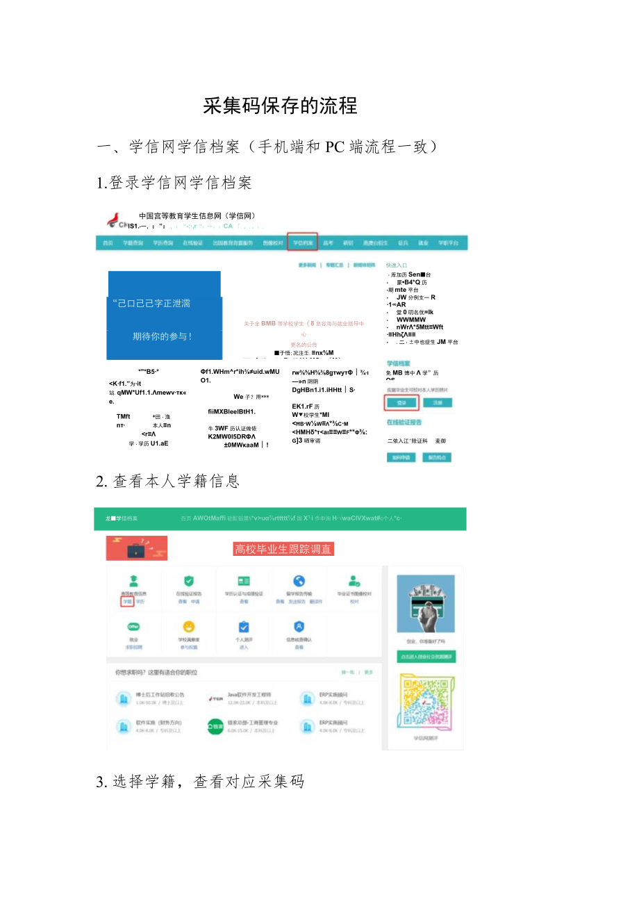Click the 信息核查确认 person icon

coord(299,625)
